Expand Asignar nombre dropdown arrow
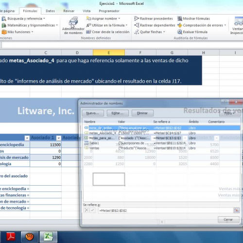This screenshot has height=243, width=243. pos(119,18)
